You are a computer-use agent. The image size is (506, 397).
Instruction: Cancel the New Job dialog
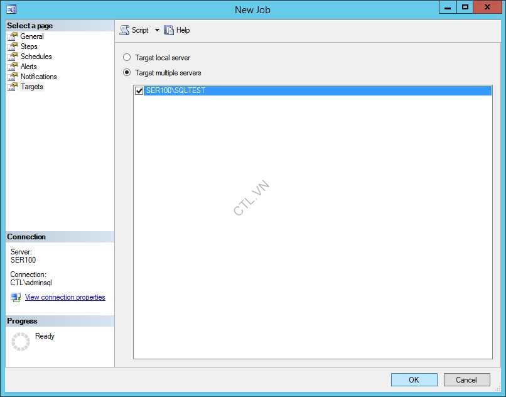(x=466, y=379)
